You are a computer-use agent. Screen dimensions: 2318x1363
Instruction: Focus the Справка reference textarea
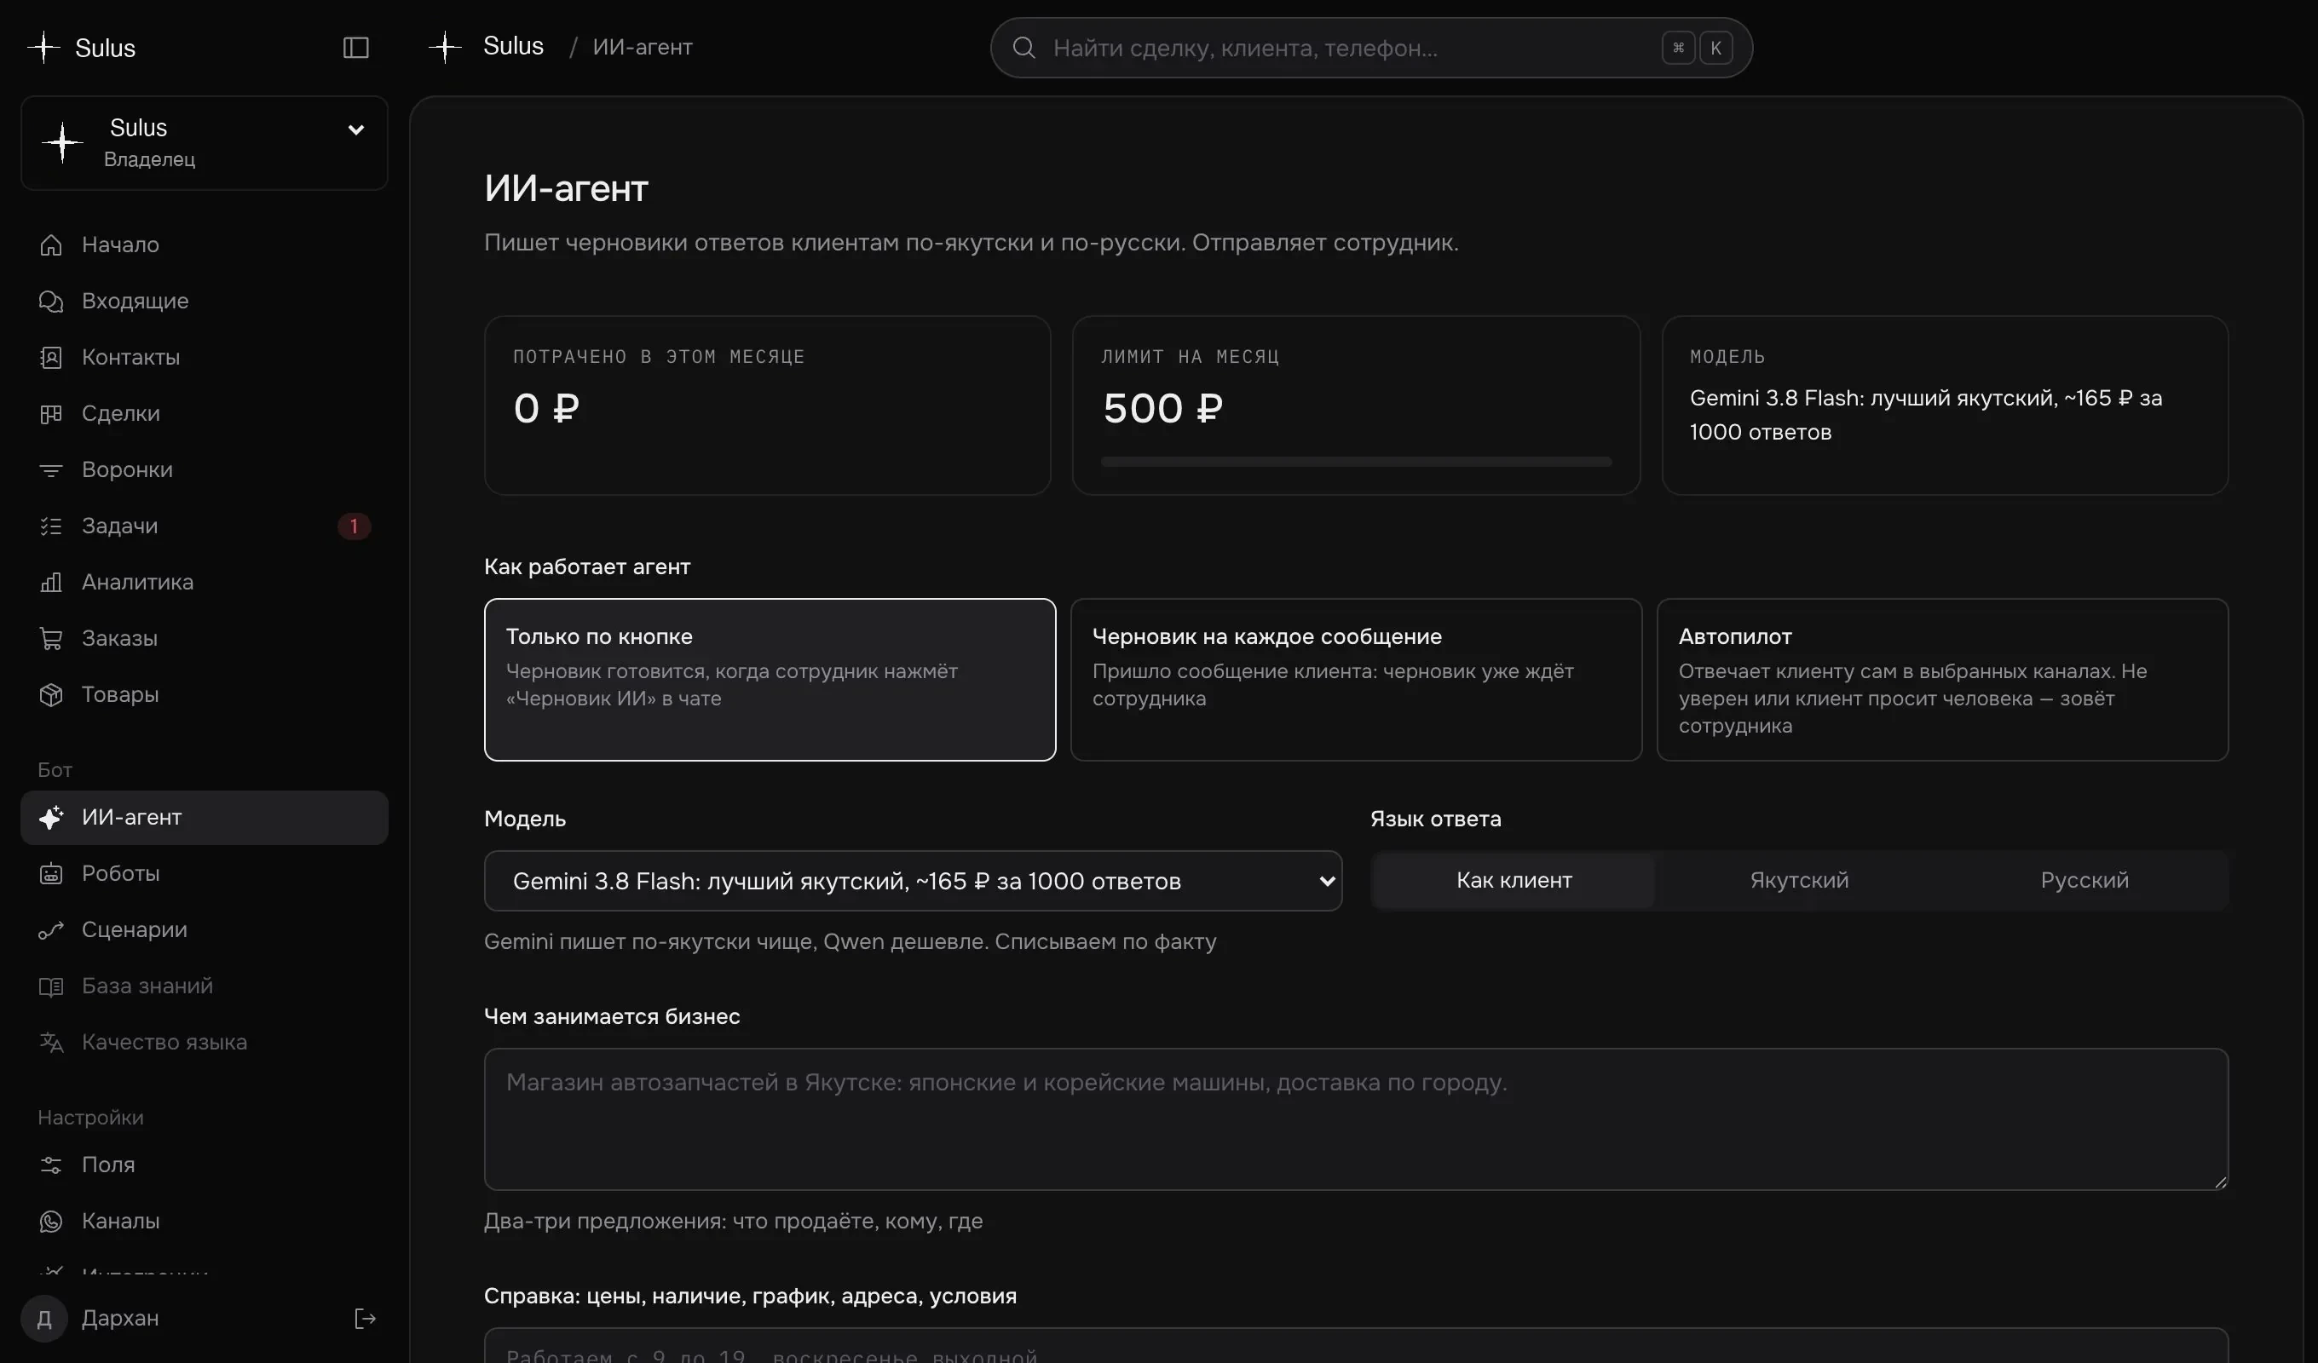click(x=1356, y=1345)
